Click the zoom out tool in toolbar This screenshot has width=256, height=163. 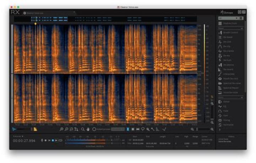[x=66, y=129]
